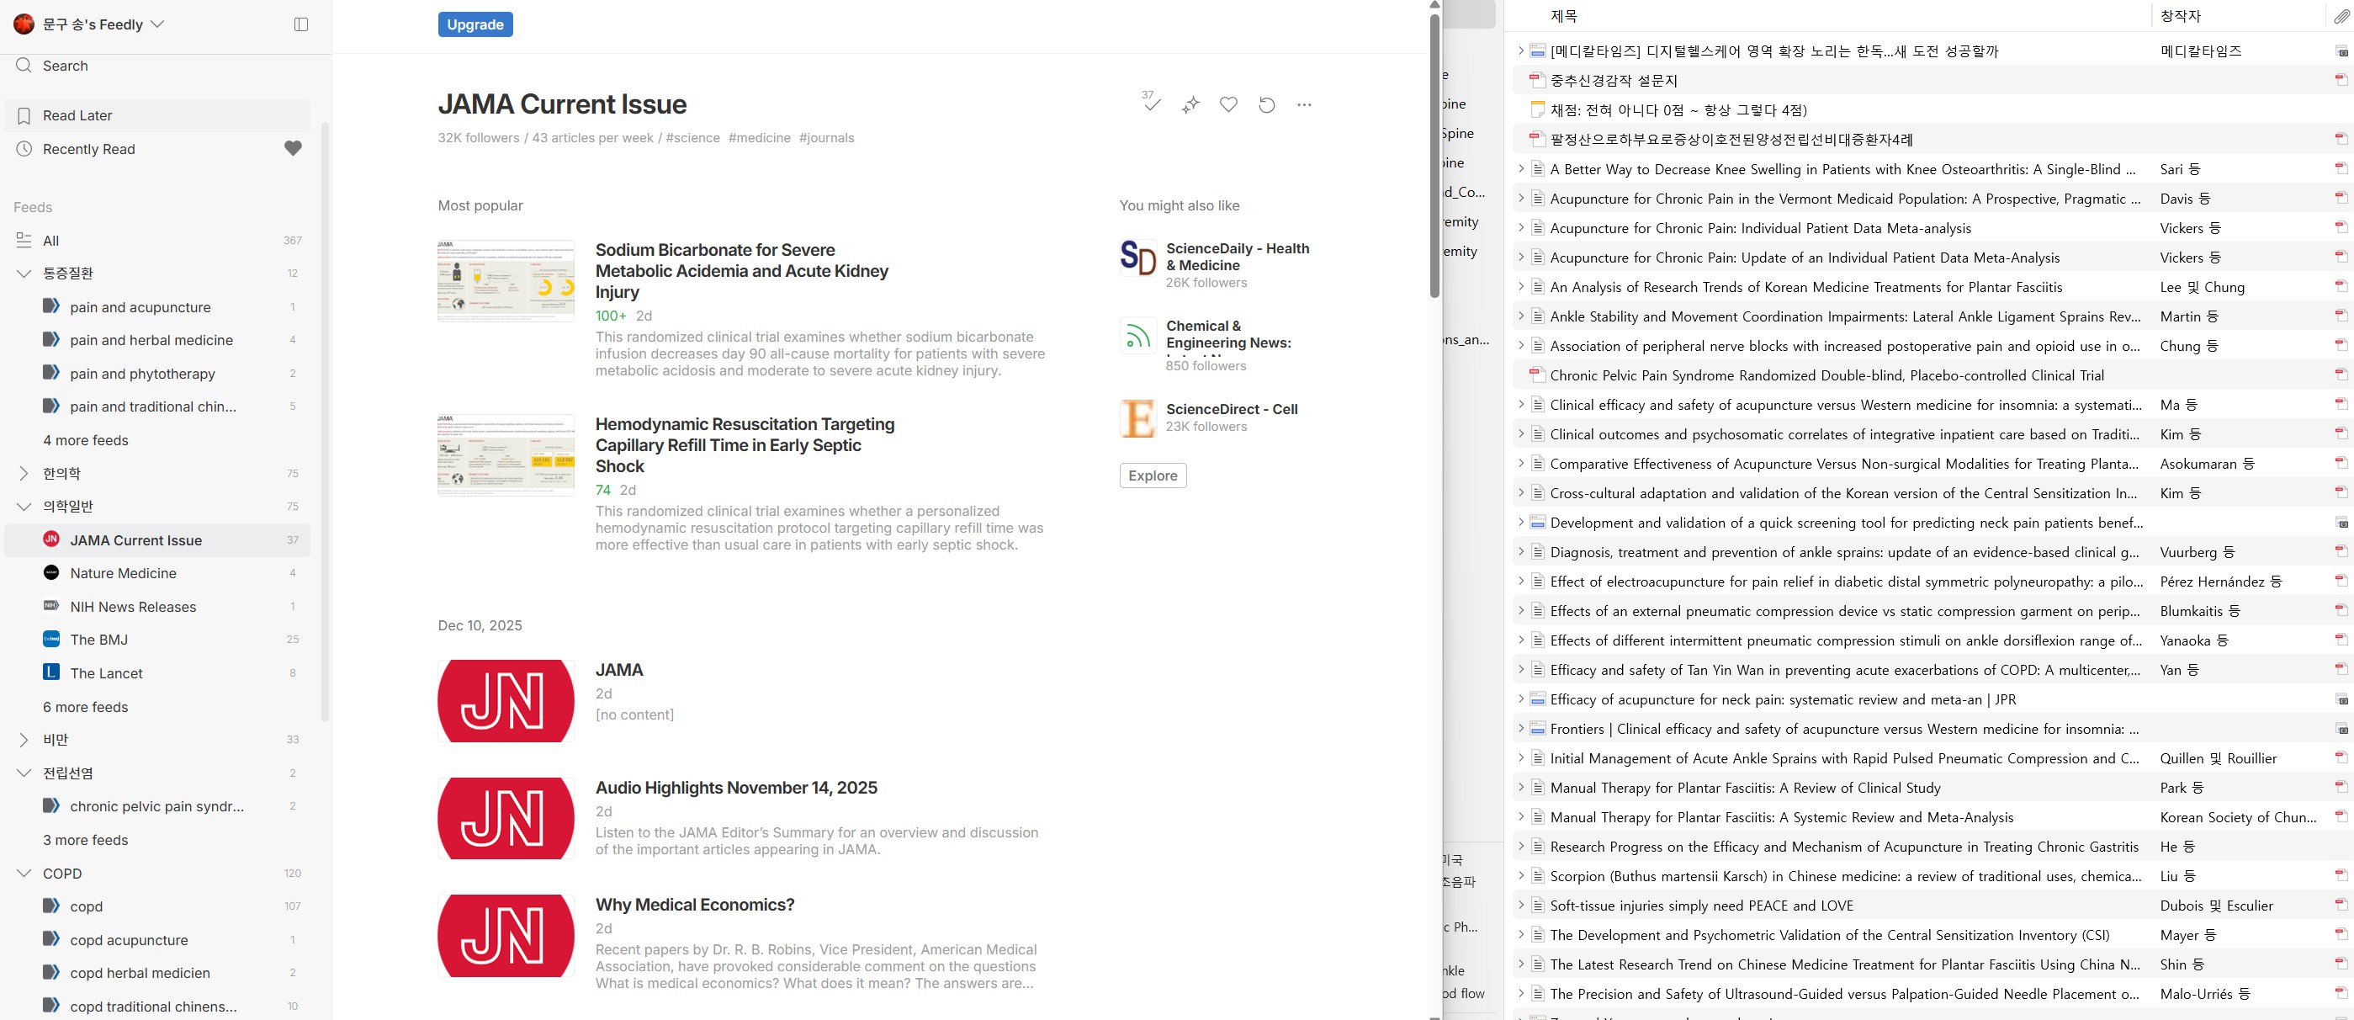Open the Sodium Bicarbonate for Severe Metabolic Acidemia article
This screenshot has height=1020, width=2354.
[741, 270]
